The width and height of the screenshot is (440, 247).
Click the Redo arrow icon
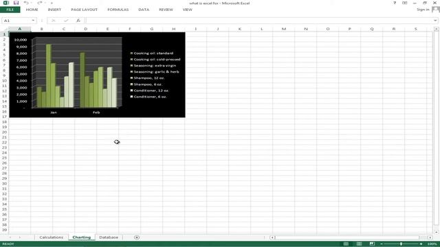[x=39, y=3]
